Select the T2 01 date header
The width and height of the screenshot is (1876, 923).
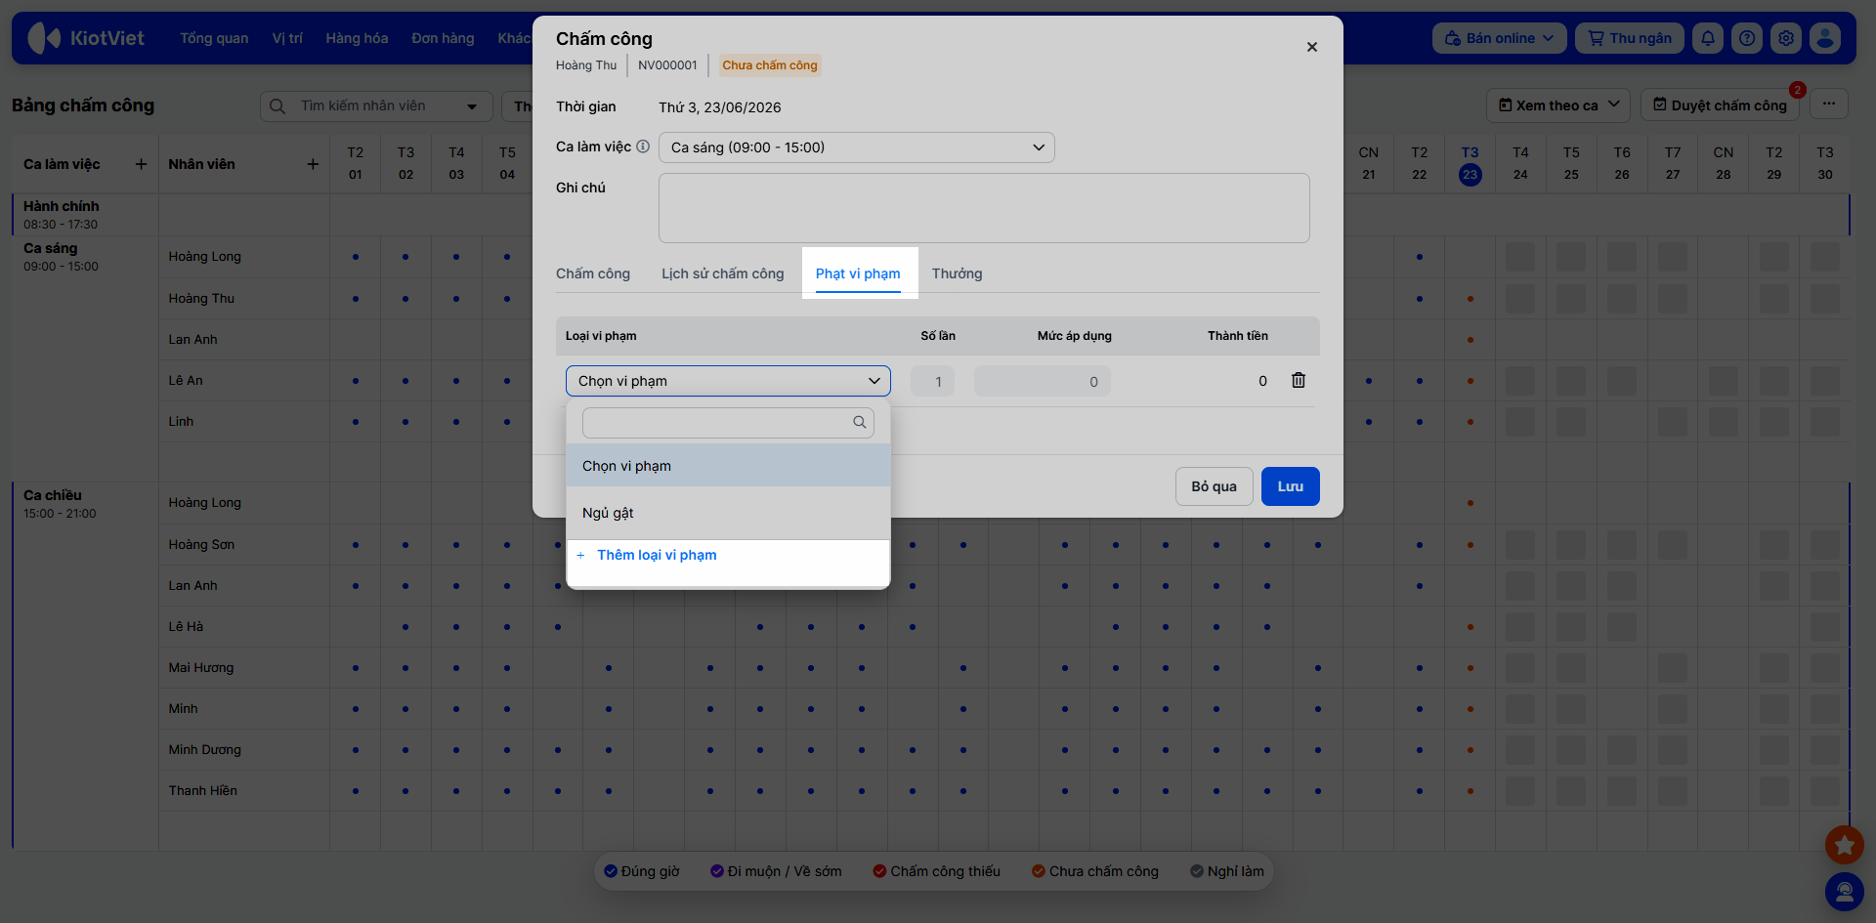pos(355,164)
